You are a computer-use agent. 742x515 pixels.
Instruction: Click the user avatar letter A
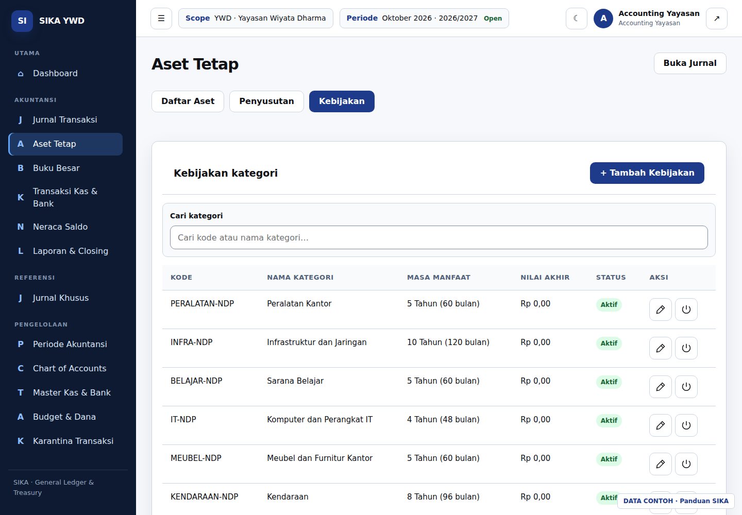pos(603,19)
